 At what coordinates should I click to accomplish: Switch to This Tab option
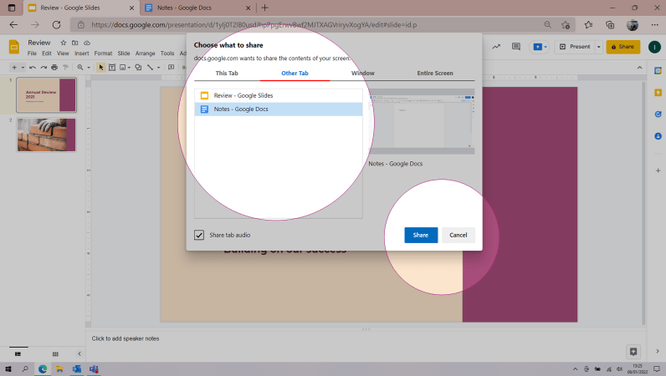tap(227, 73)
